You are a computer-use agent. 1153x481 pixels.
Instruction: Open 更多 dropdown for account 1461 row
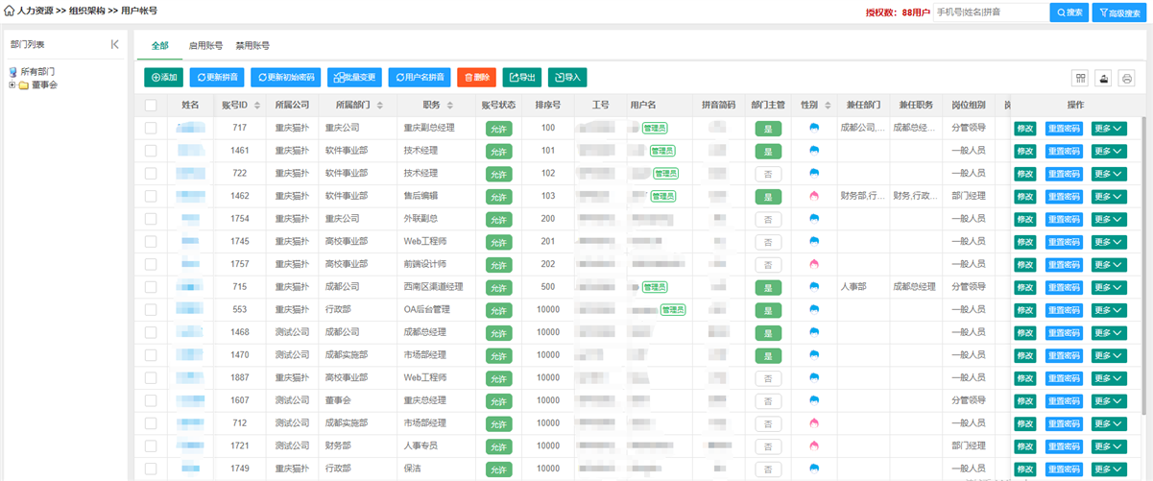(x=1109, y=151)
